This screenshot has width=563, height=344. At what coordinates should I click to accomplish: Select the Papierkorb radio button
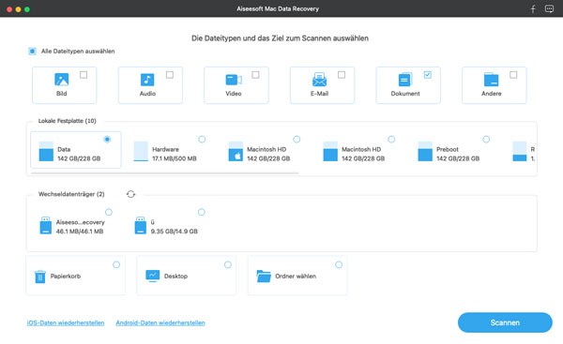click(116, 264)
